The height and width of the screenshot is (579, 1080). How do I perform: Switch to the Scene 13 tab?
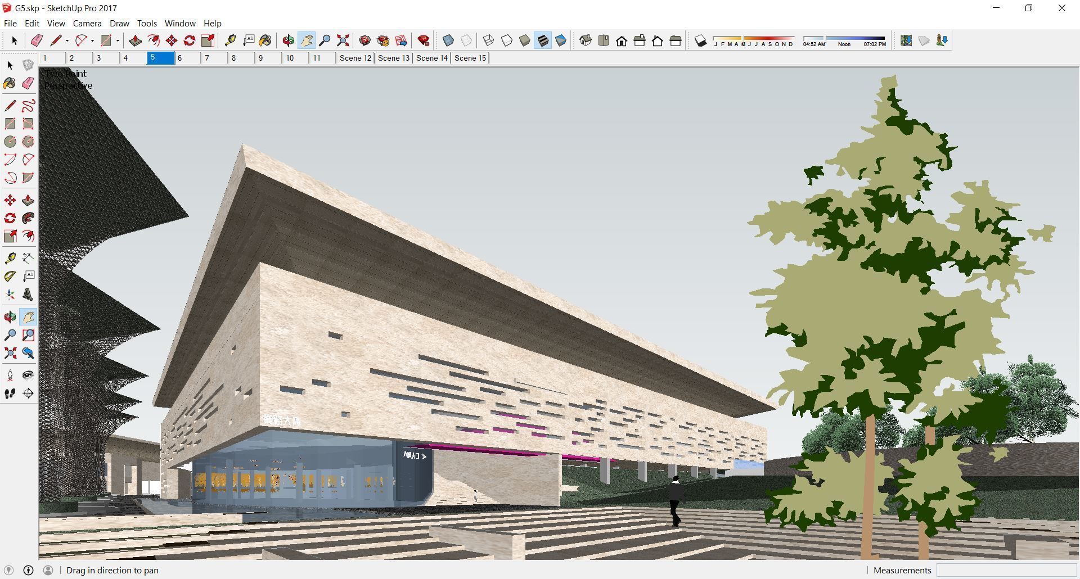tap(393, 58)
